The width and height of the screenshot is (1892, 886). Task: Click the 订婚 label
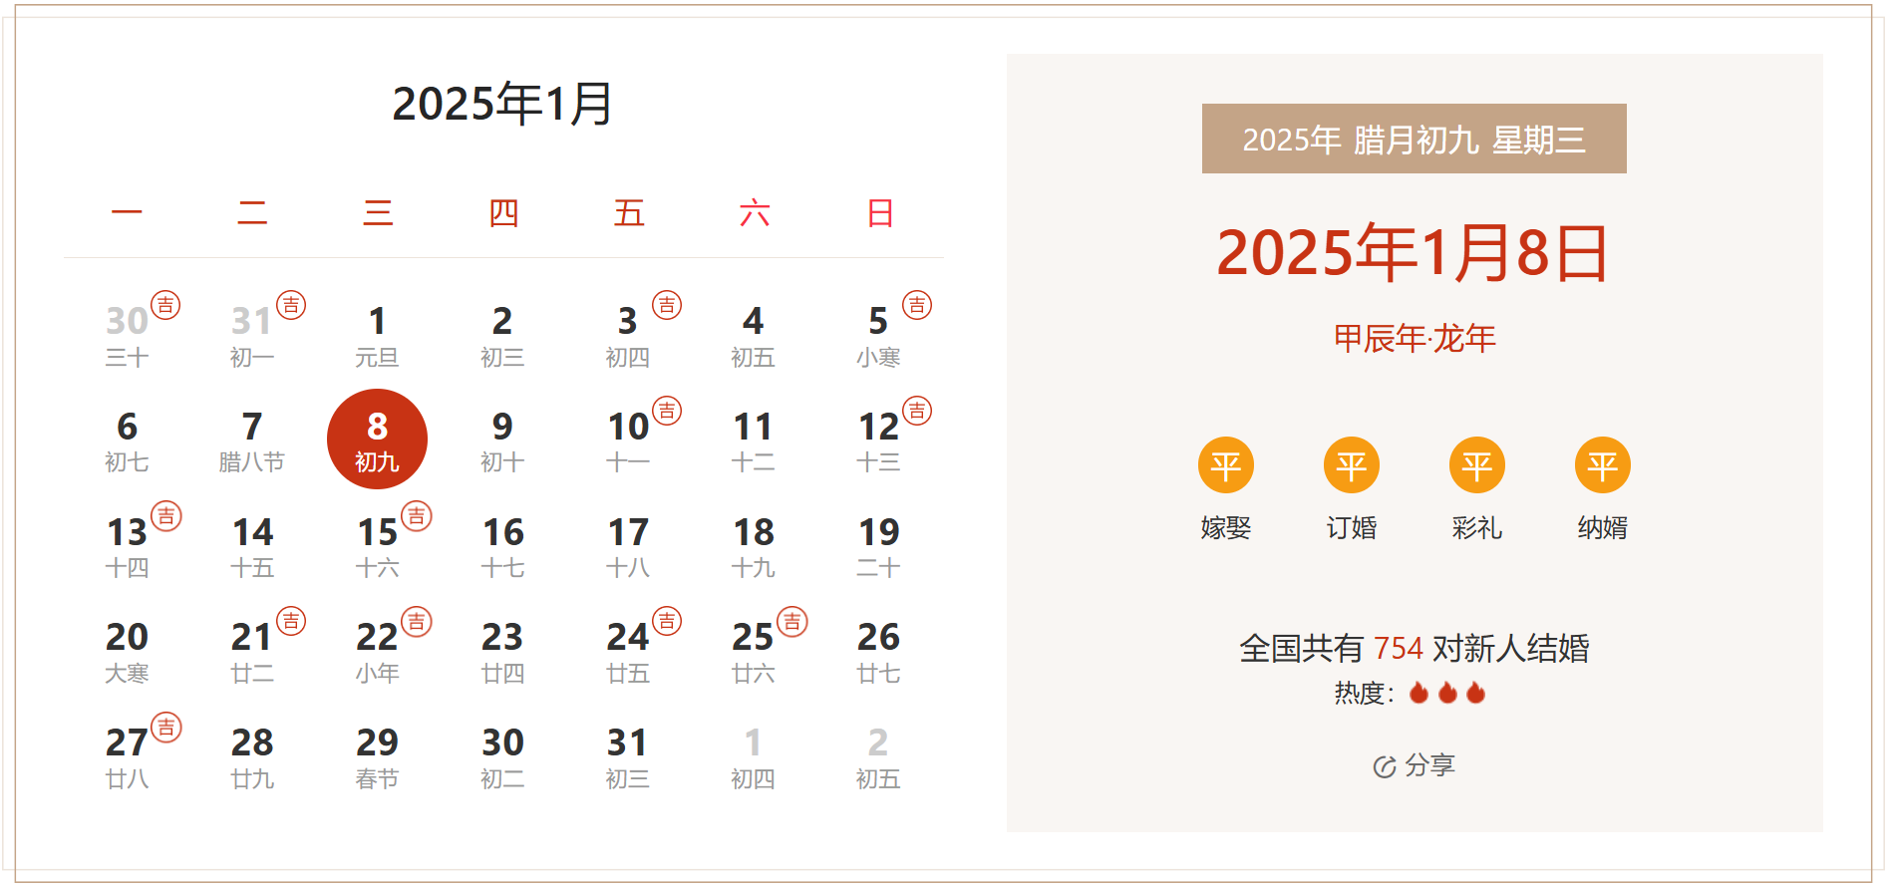1352,527
